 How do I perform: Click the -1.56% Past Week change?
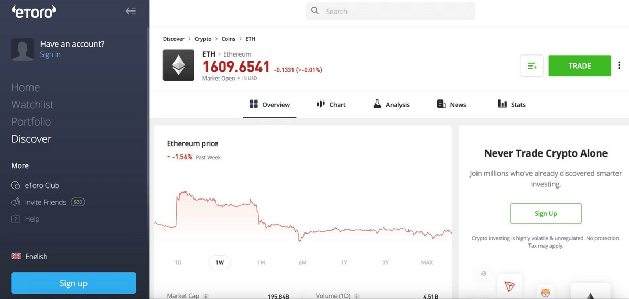point(194,157)
